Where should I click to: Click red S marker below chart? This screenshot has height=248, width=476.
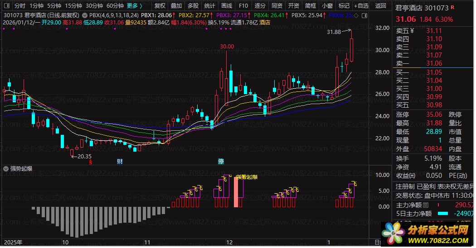pos(91,162)
